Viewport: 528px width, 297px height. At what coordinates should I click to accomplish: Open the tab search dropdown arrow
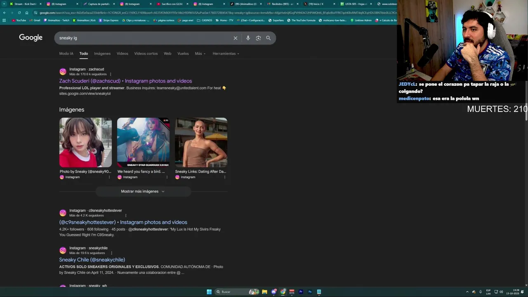click(5, 4)
